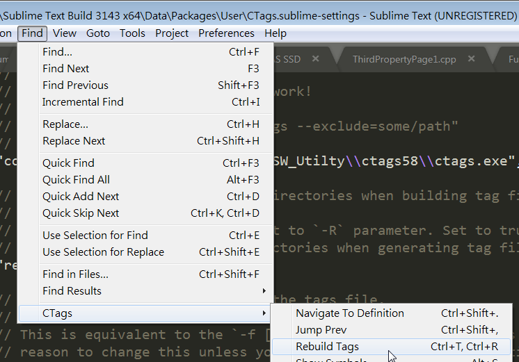Select Quick Find
Image resolution: width=519 pixels, height=362 pixels.
click(145, 163)
